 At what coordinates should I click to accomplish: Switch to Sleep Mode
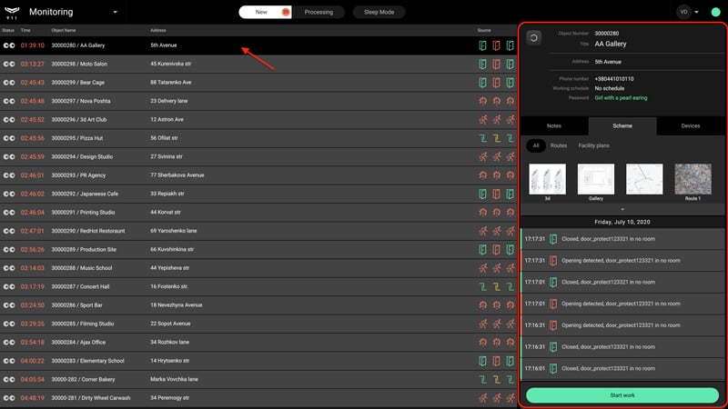click(379, 12)
